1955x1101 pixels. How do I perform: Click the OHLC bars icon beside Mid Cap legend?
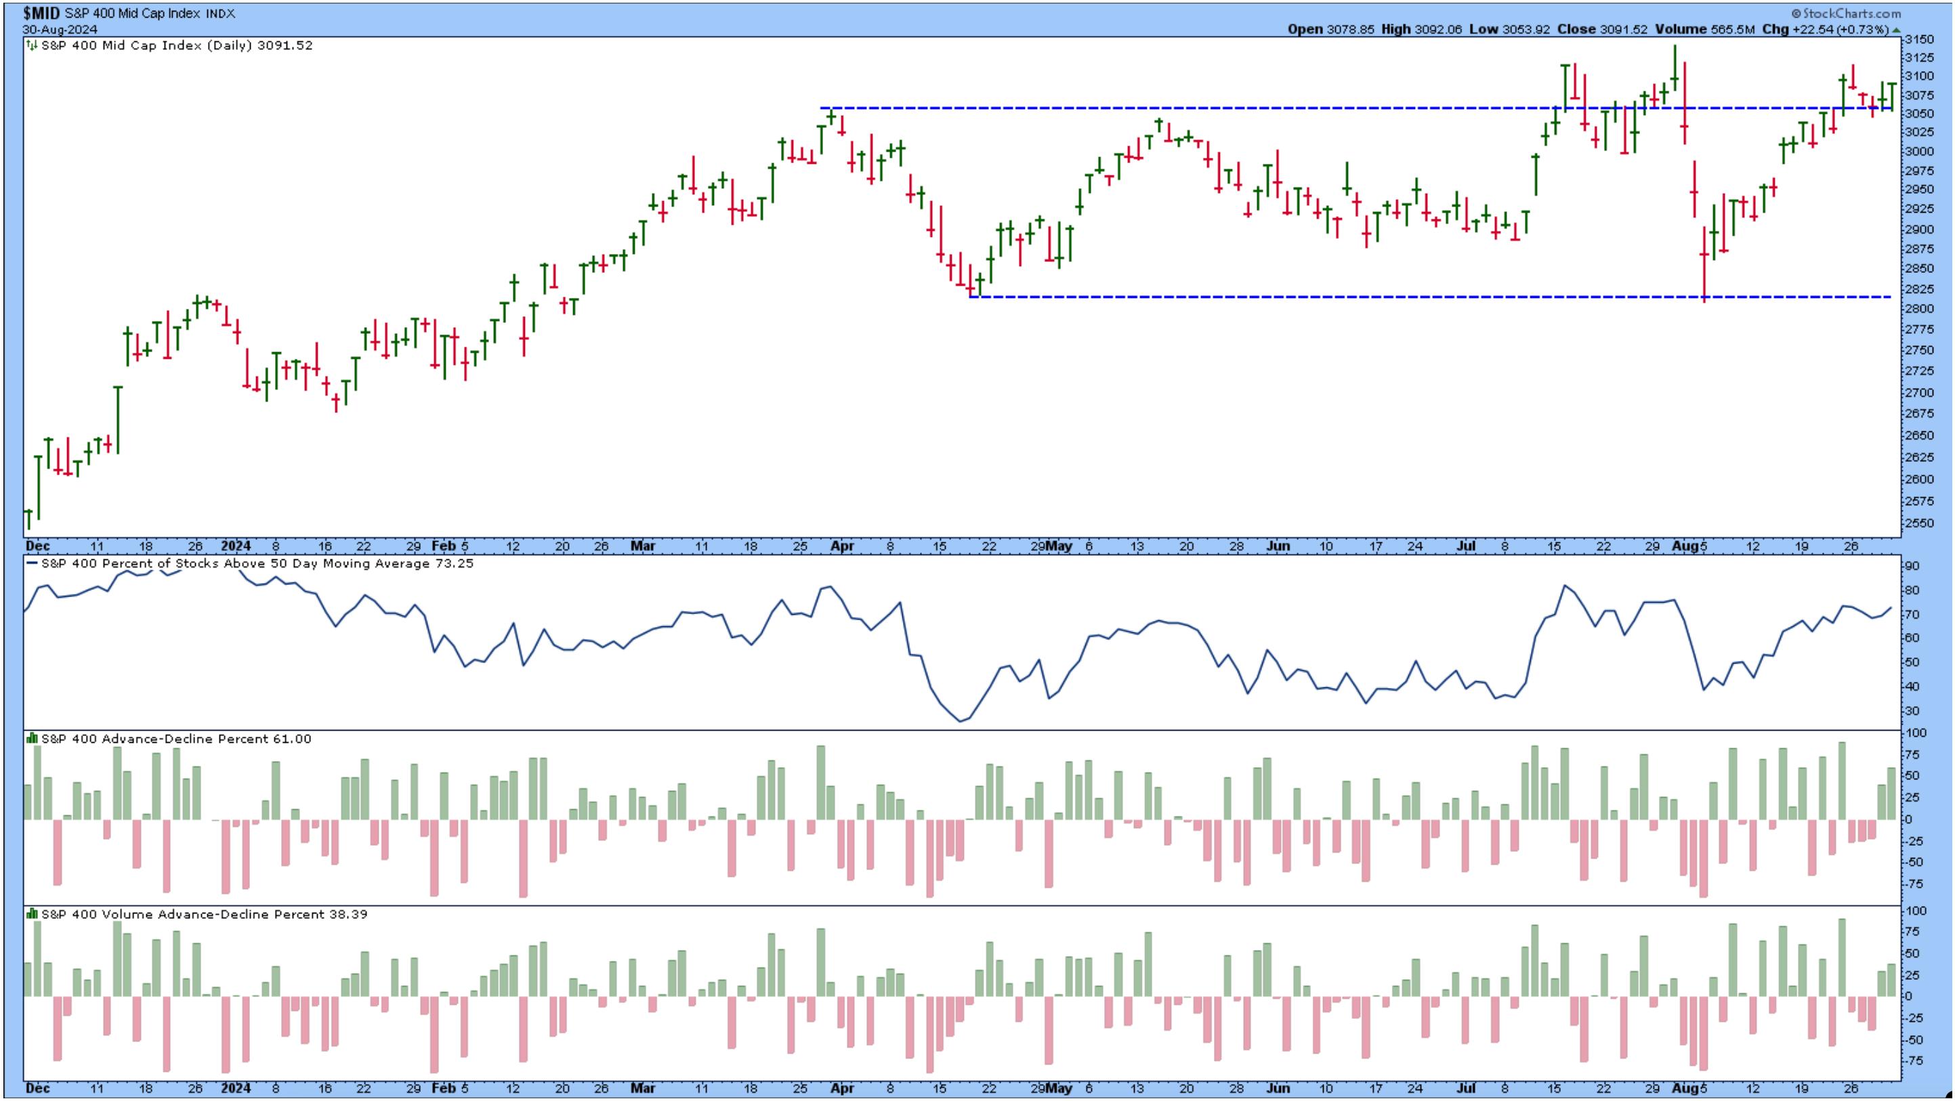[x=32, y=45]
